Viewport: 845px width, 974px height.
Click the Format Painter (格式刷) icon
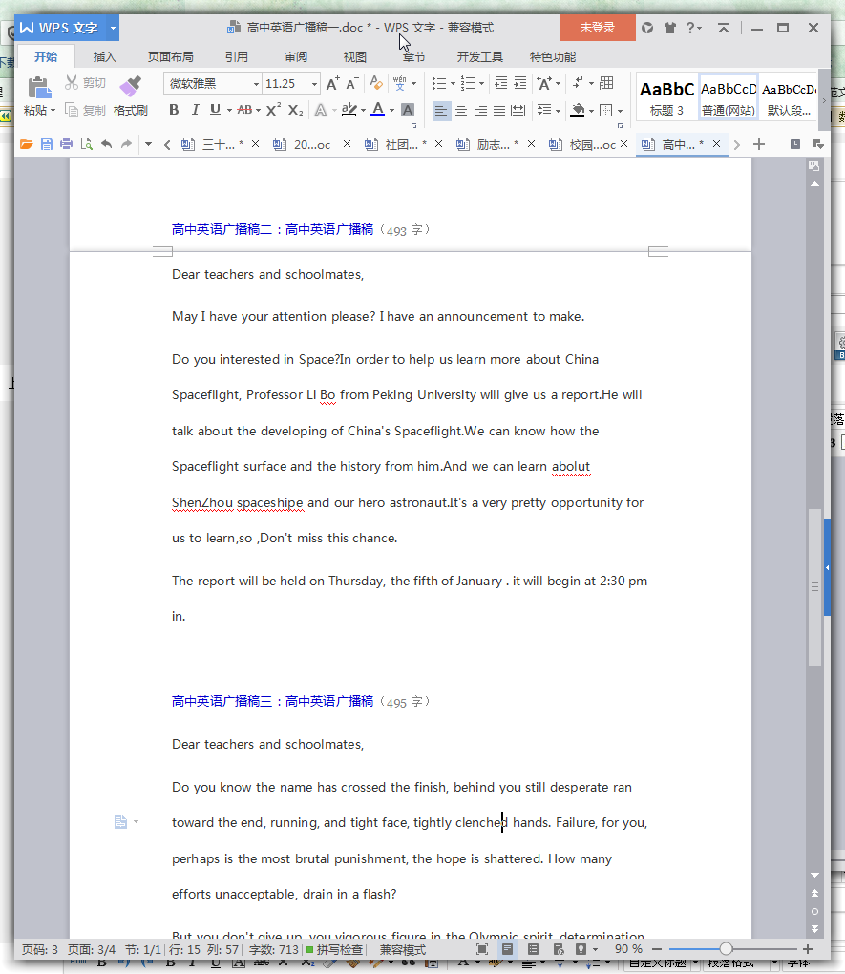(131, 86)
